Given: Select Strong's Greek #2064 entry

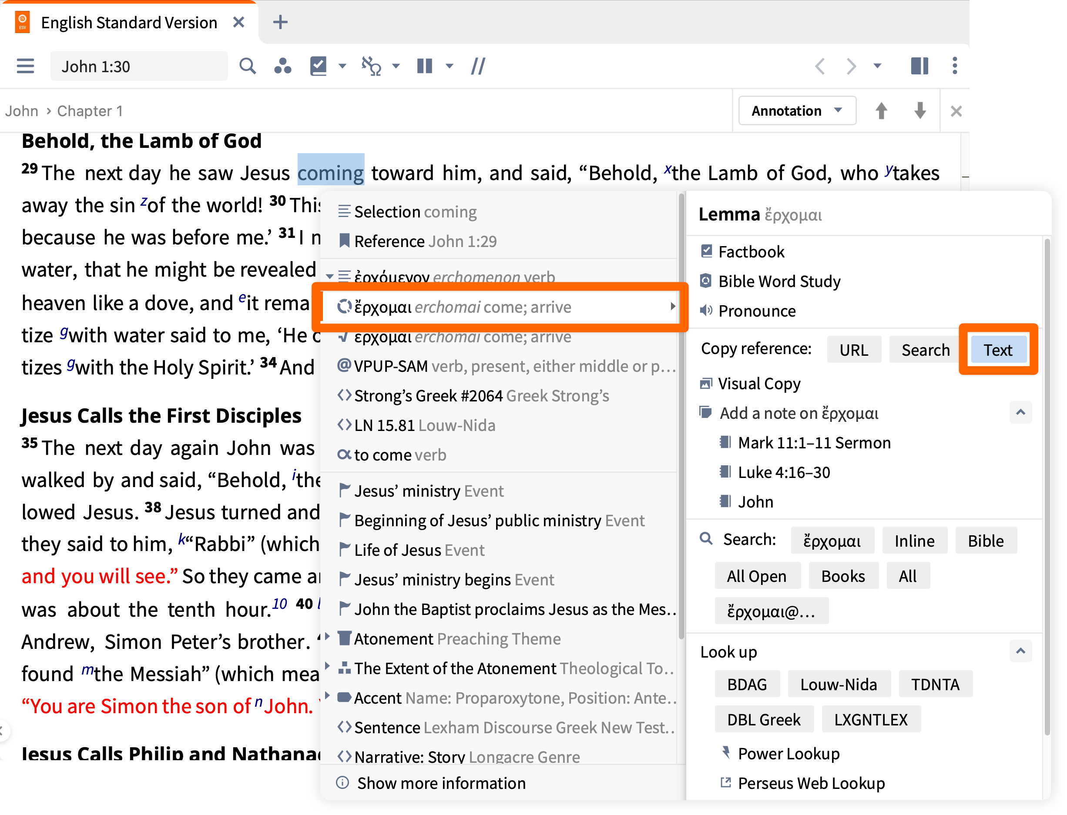Looking at the screenshot, I should click(499, 396).
